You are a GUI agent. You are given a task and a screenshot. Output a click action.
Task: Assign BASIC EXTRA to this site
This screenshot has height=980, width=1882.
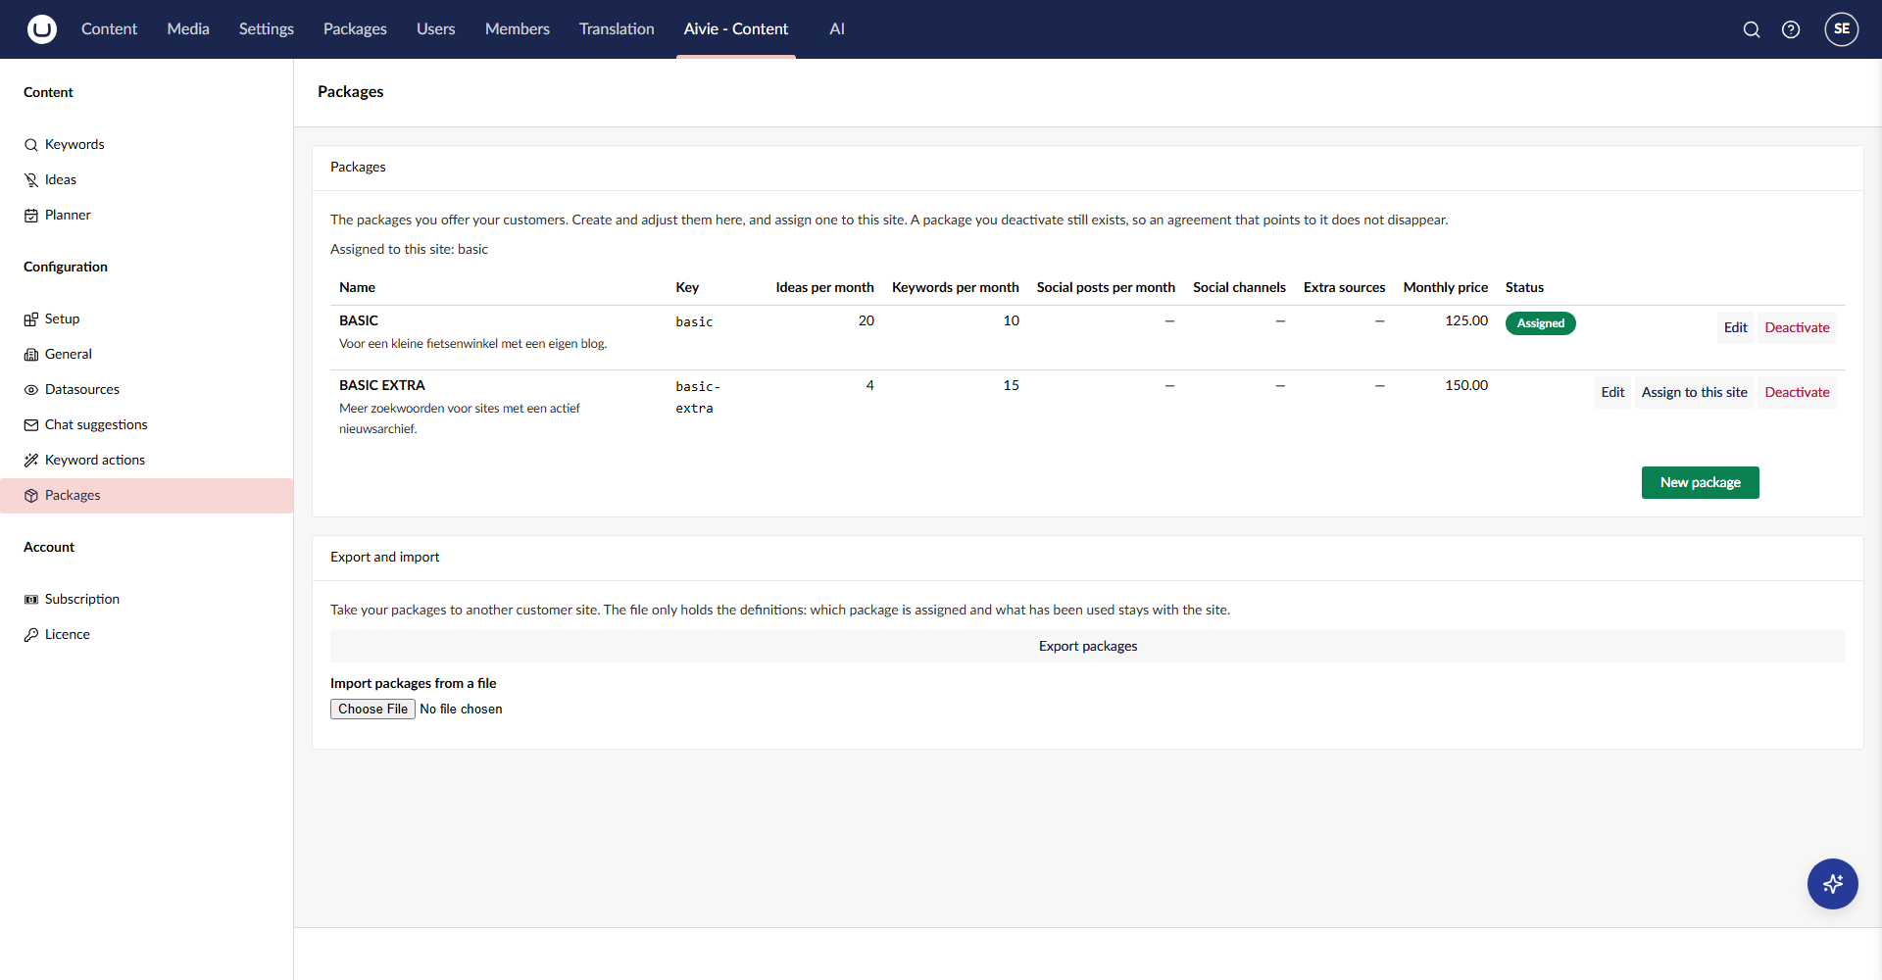point(1694,392)
